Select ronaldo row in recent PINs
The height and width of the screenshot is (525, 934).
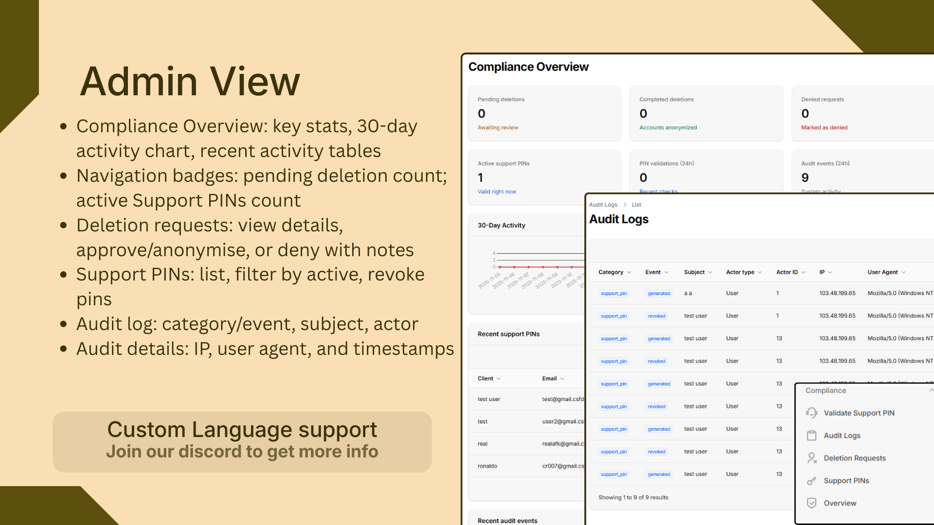(x=487, y=466)
